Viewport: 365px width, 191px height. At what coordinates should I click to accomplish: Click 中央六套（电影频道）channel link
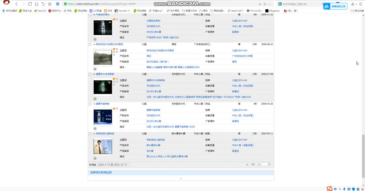243,145
